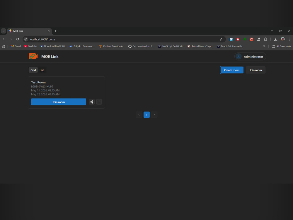The image size is (293, 220).
Task: Go forward in browser history
Action: tap(11, 39)
